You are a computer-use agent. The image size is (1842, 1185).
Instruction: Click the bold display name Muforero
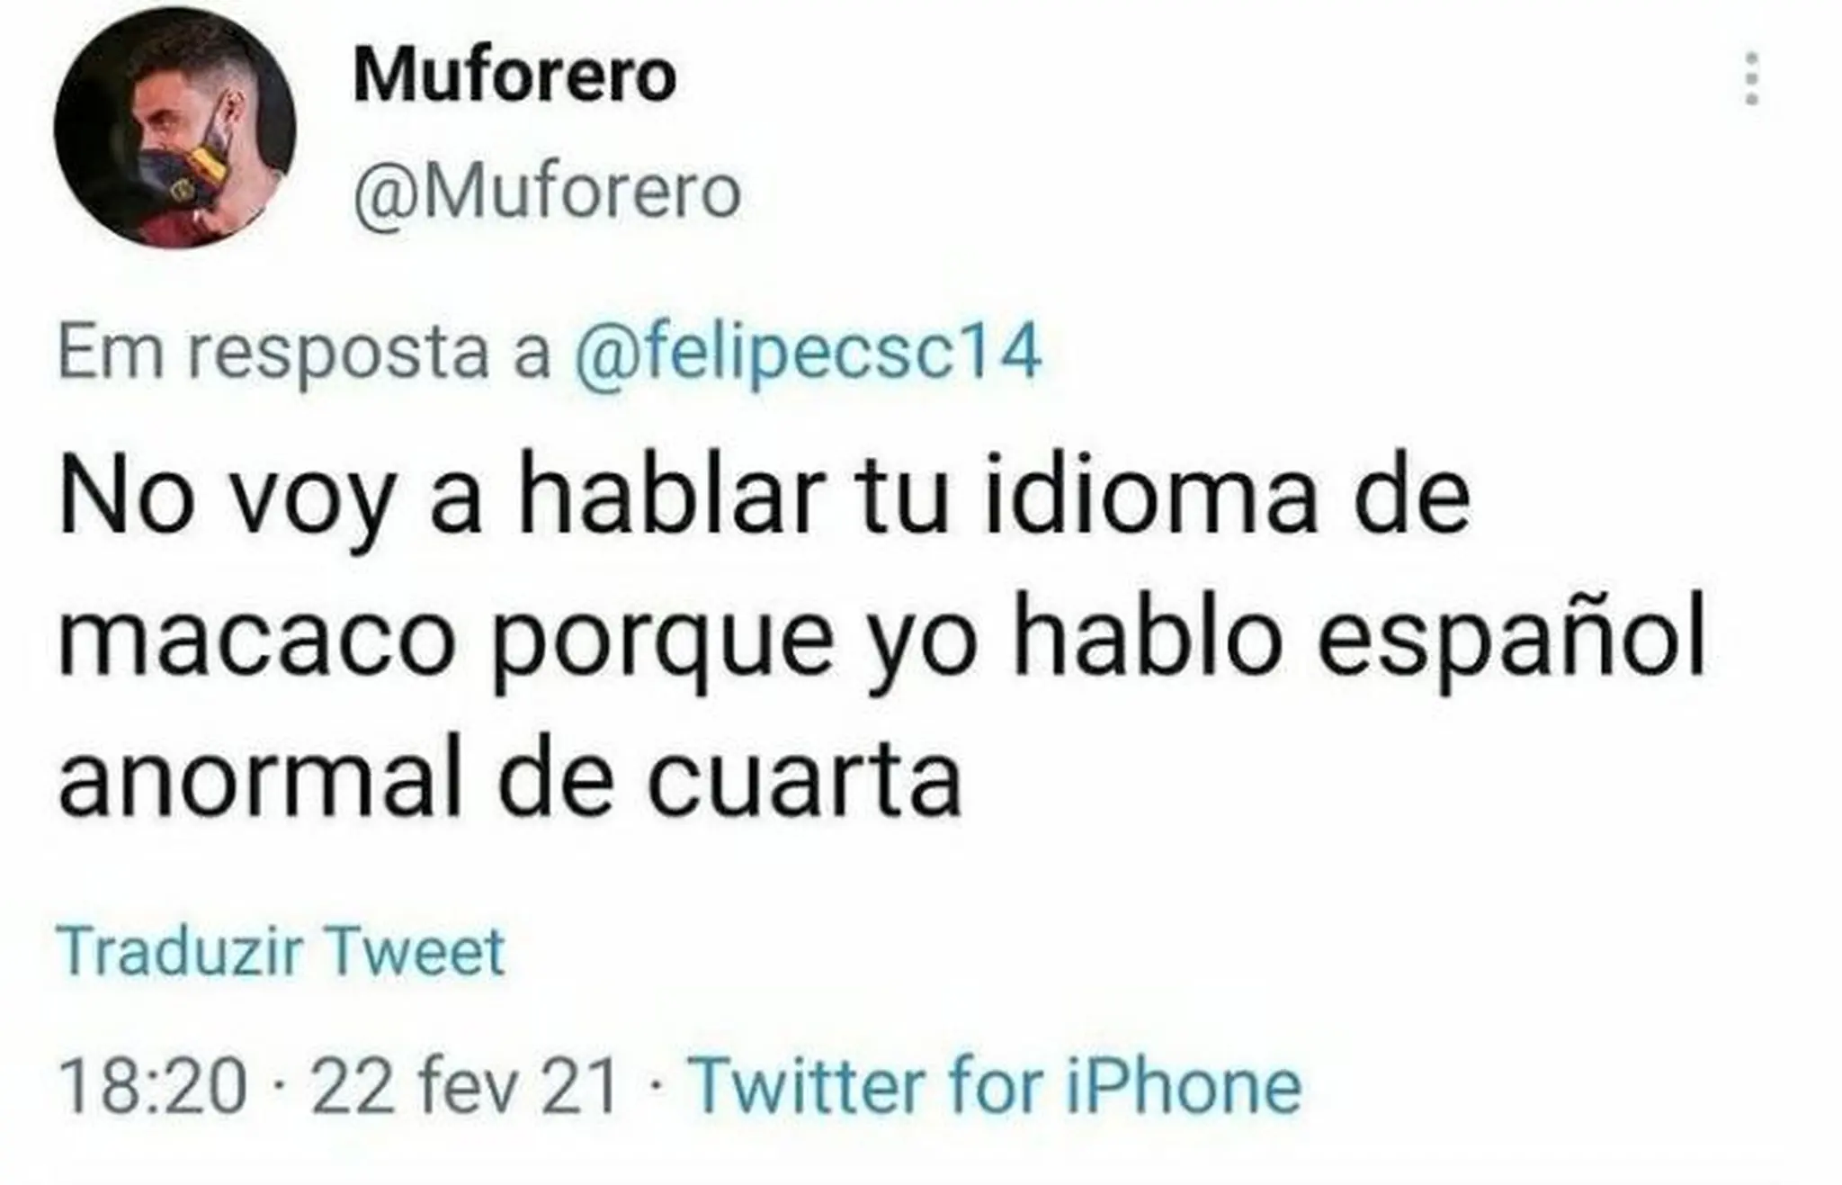pos(514,76)
